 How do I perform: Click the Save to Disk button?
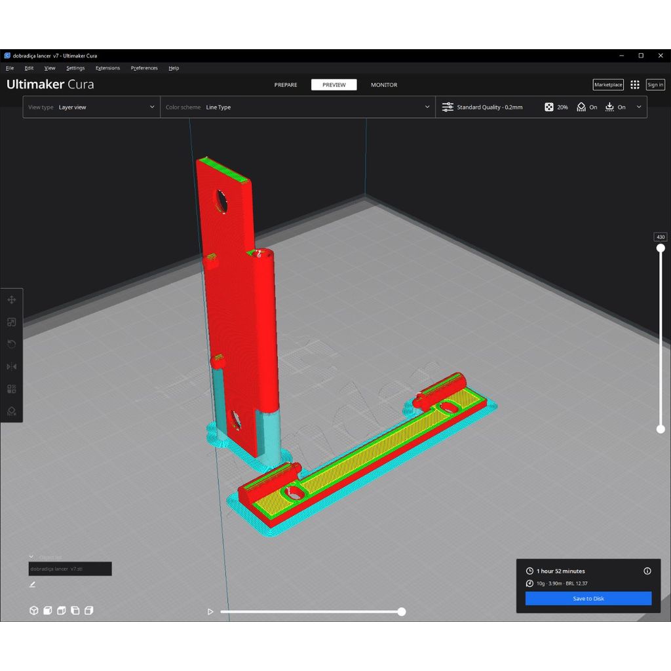588,598
